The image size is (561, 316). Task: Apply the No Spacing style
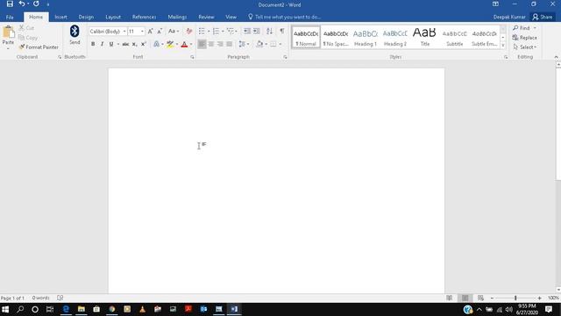[336, 37]
